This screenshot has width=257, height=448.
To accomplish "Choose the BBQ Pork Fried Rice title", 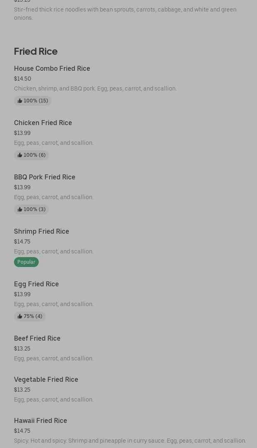I will [x=44, y=177].
